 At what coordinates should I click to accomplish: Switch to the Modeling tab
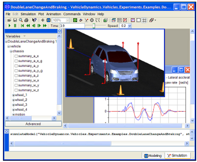pyautogui.click(x=153, y=156)
